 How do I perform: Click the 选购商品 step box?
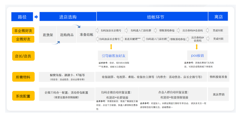pyautogui.click(x=67, y=35)
